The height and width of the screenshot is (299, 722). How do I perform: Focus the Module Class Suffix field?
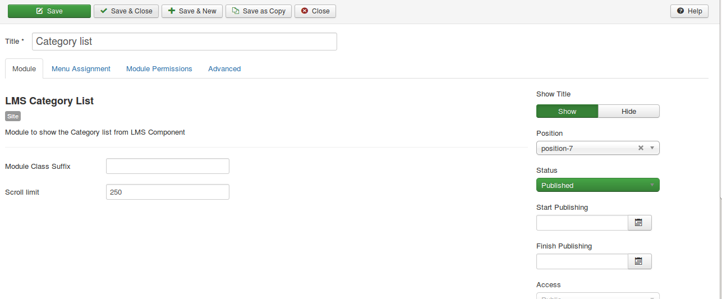[167, 166]
